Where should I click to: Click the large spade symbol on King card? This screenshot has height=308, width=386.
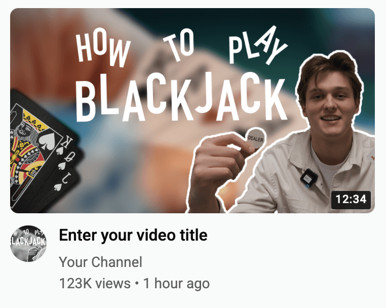[x=48, y=141]
